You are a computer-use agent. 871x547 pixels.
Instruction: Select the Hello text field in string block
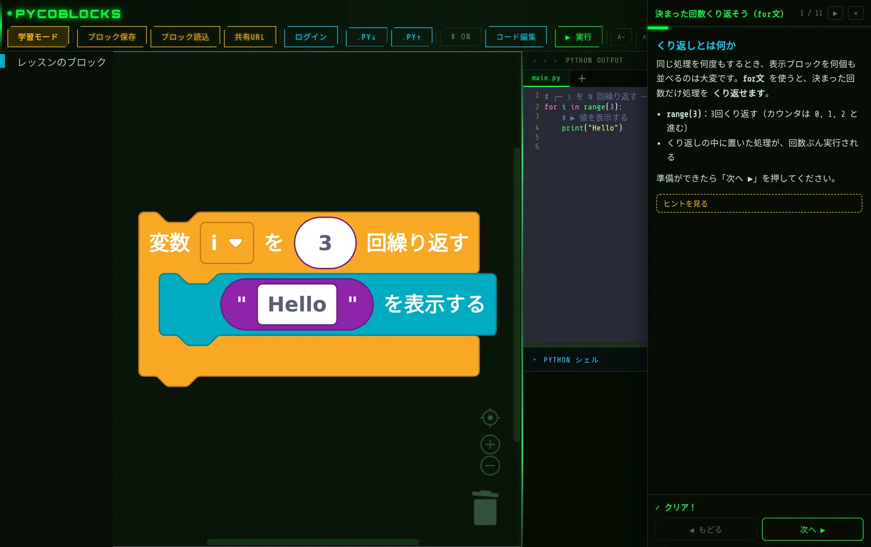pyautogui.click(x=297, y=304)
